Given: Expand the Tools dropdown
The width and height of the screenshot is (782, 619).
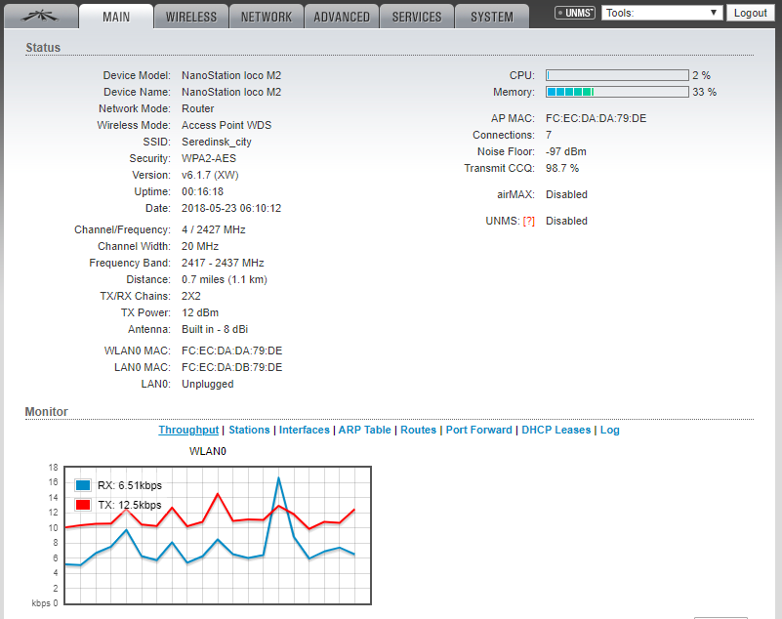Looking at the screenshot, I should coord(662,13).
